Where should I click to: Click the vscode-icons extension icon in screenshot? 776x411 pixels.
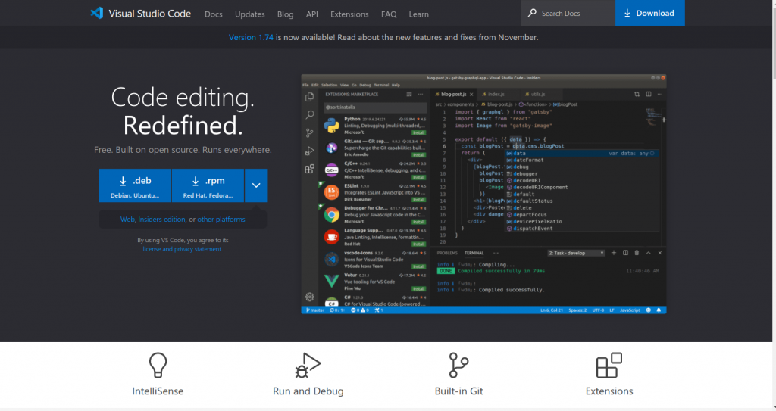pyautogui.click(x=332, y=259)
